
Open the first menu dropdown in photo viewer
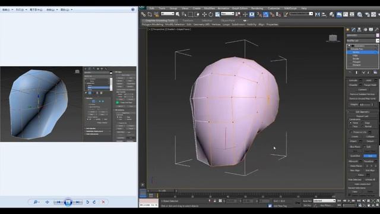click(7, 10)
